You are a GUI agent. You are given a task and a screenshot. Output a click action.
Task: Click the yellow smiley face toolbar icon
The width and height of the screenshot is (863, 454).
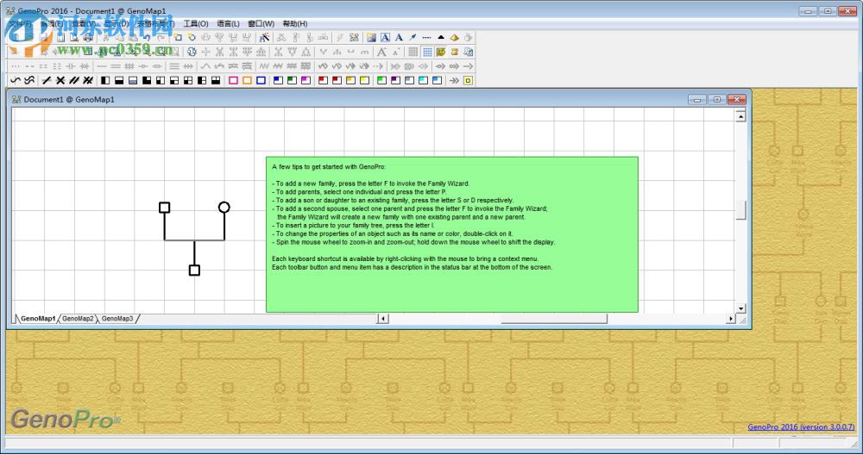(441, 52)
